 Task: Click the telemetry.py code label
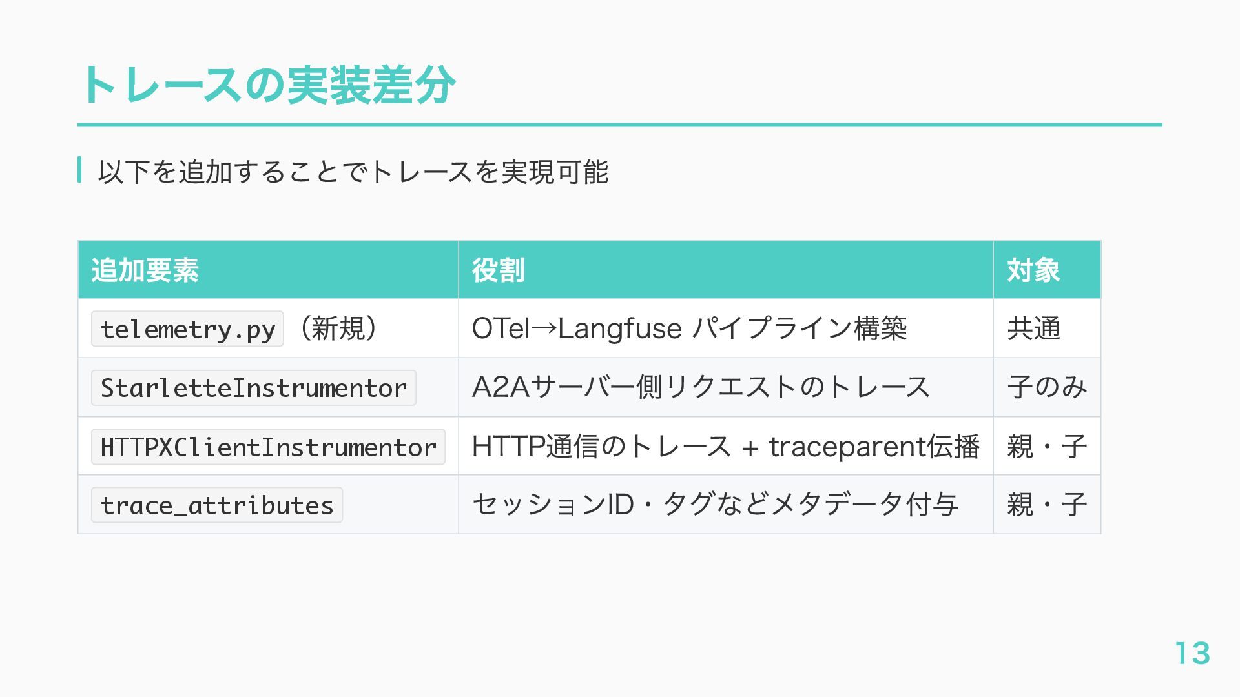click(187, 329)
